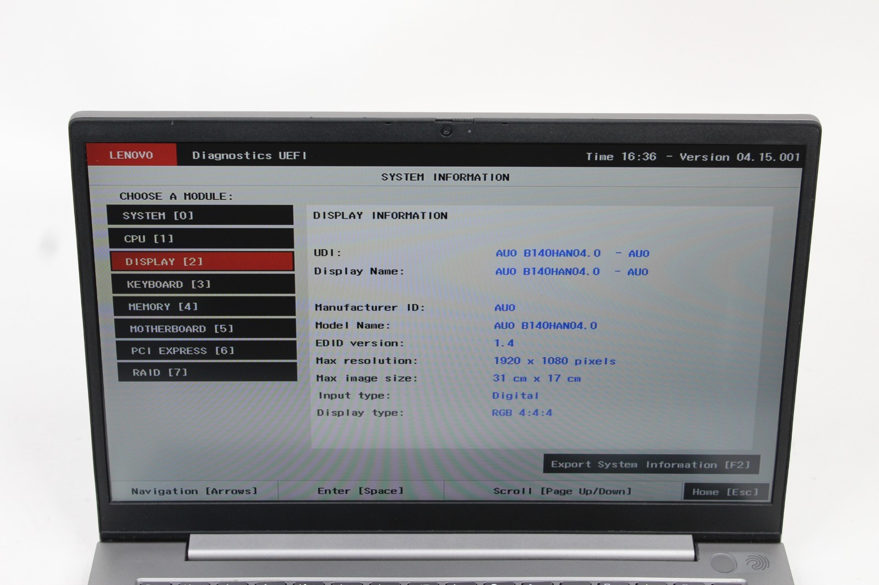Click the SYSTEM INFORMATION heading
This screenshot has height=585, width=879.
click(x=446, y=177)
